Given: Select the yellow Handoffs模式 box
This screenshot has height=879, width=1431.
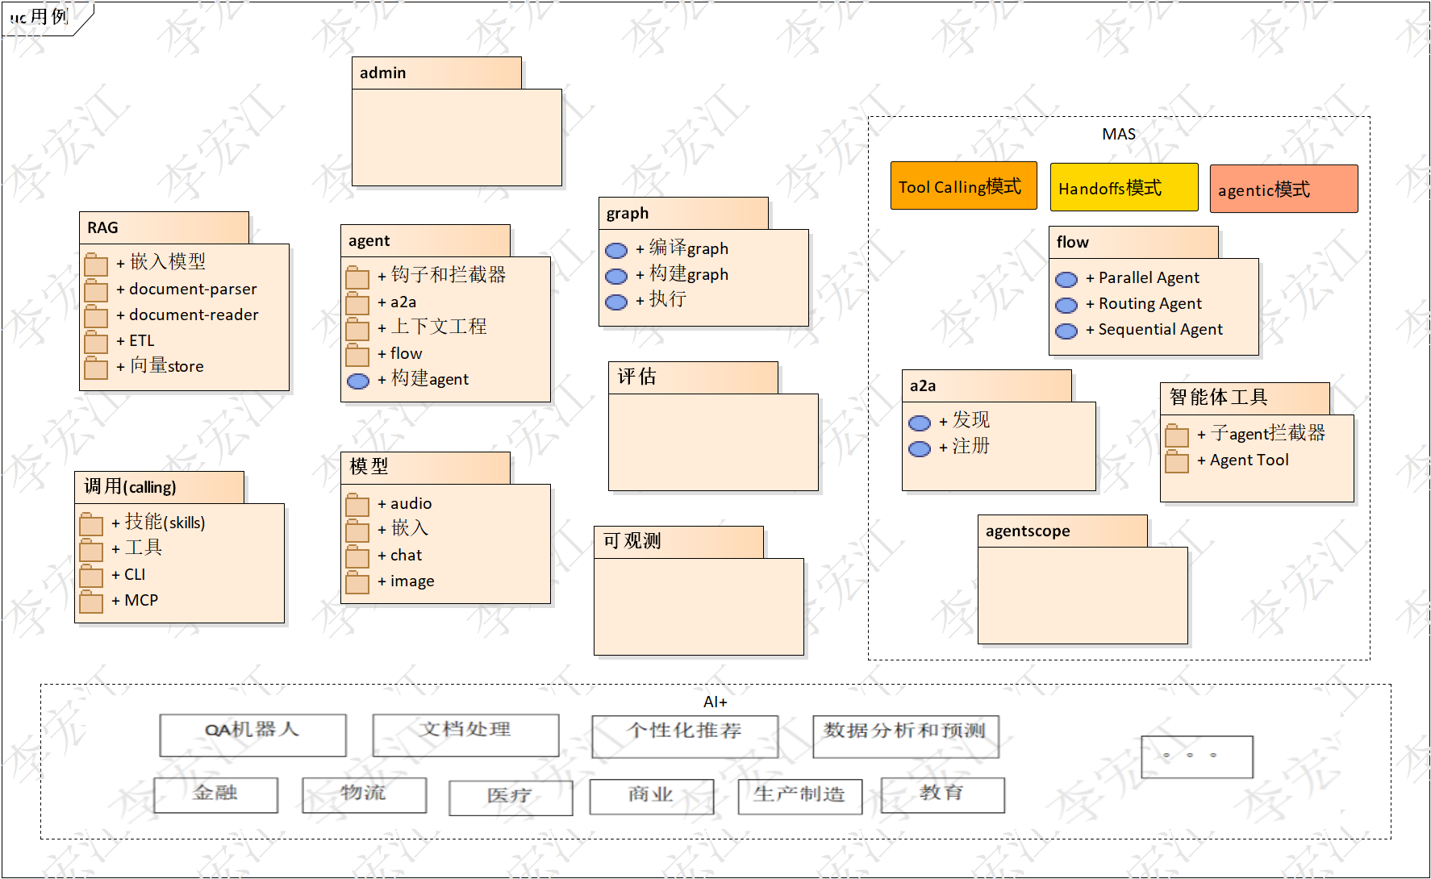Looking at the screenshot, I should click(1124, 187).
